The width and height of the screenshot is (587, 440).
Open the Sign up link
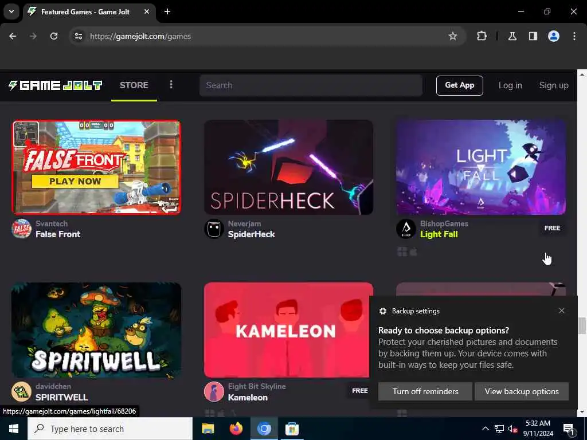[x=554, y=85]
